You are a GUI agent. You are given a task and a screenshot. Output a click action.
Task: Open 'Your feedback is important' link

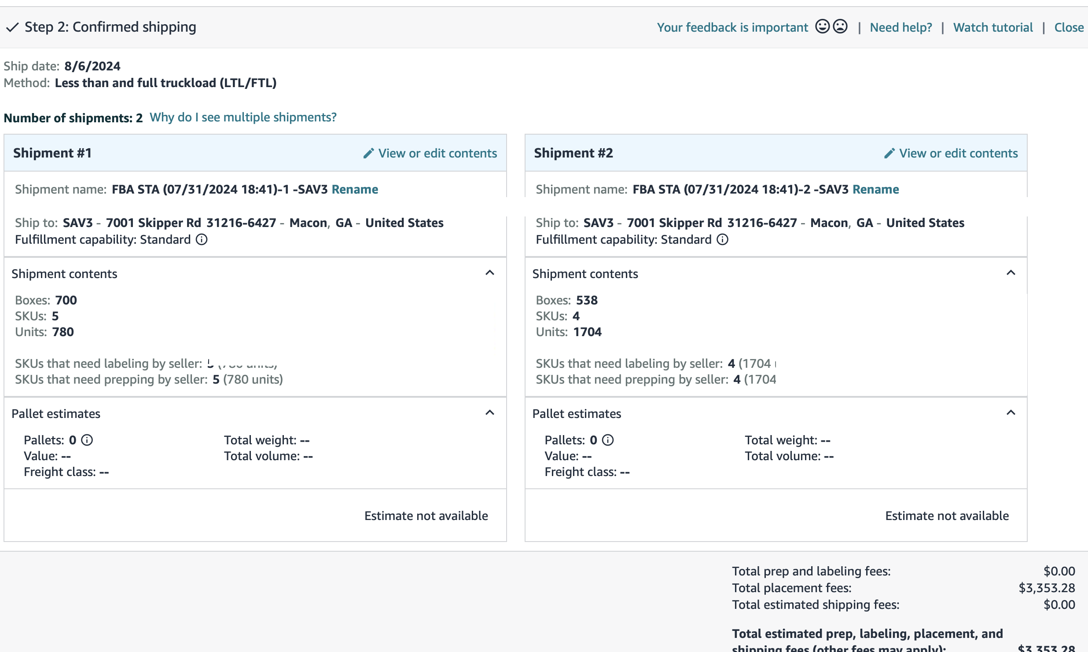click(732, 27)
